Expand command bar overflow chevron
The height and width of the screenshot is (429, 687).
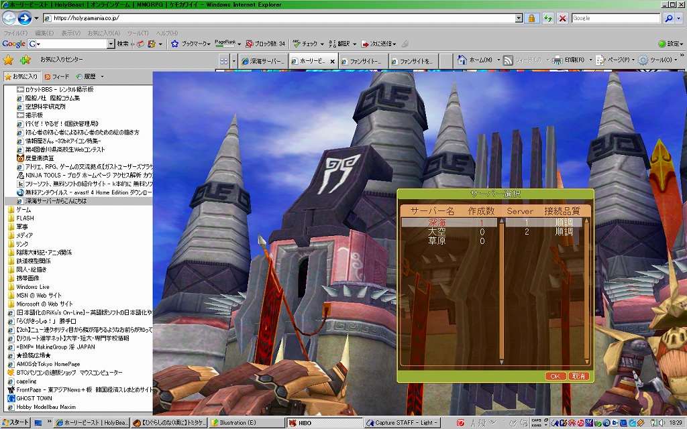point(682,56)
